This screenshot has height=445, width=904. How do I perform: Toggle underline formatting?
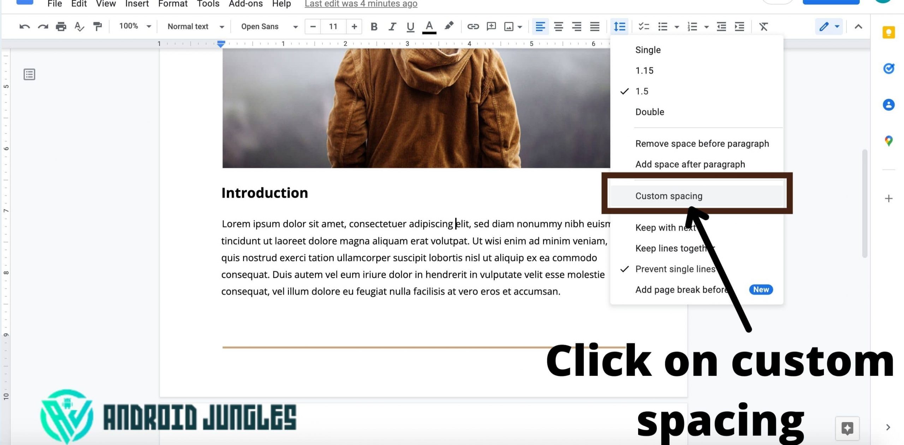pos(410,27)
